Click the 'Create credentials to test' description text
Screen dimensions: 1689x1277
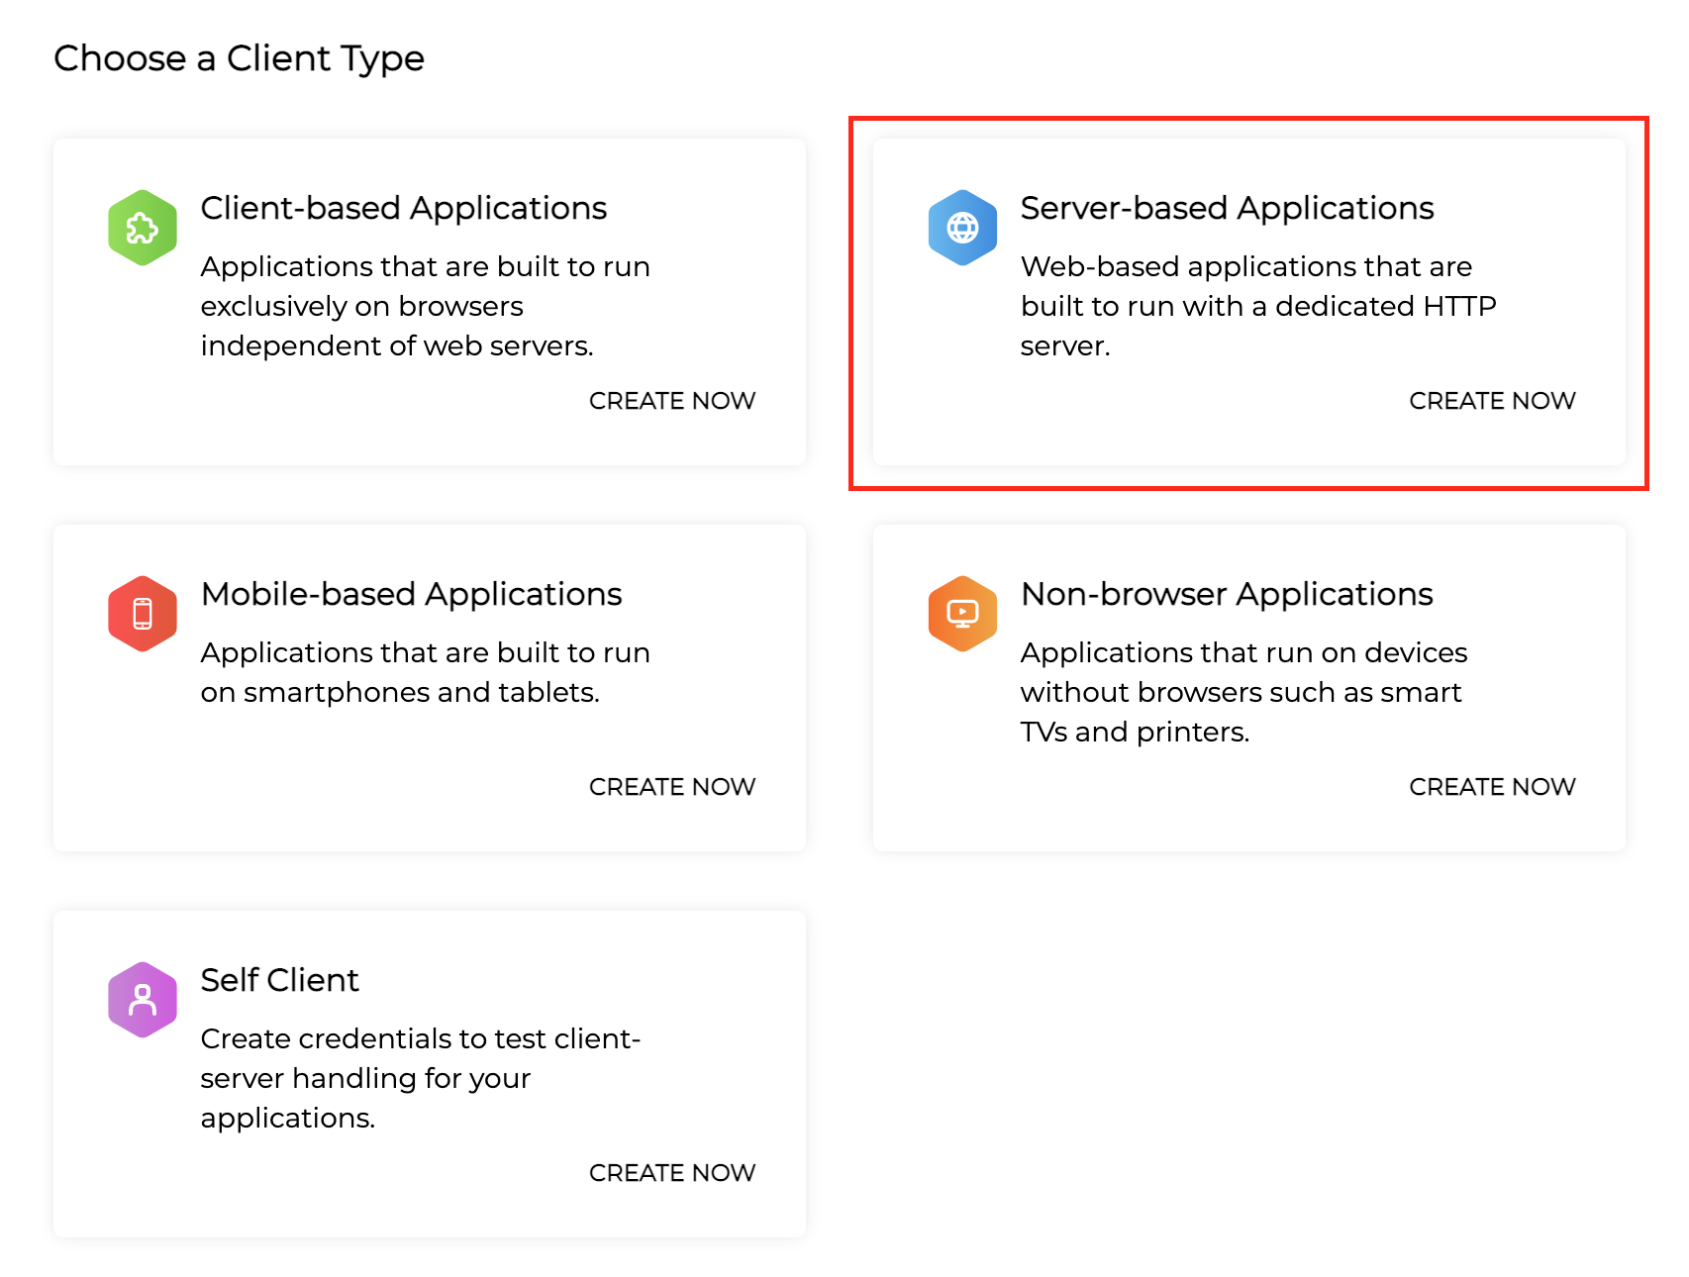pyautogui.click(x=420, y=1038)
